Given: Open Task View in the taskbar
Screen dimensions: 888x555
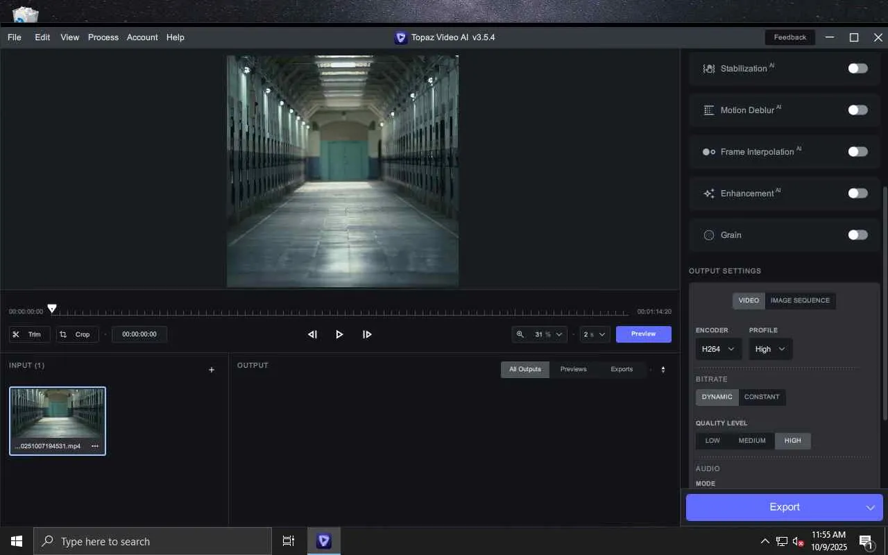Looking at the screenshot, I should pyautogui.click(x=289, y=541).
